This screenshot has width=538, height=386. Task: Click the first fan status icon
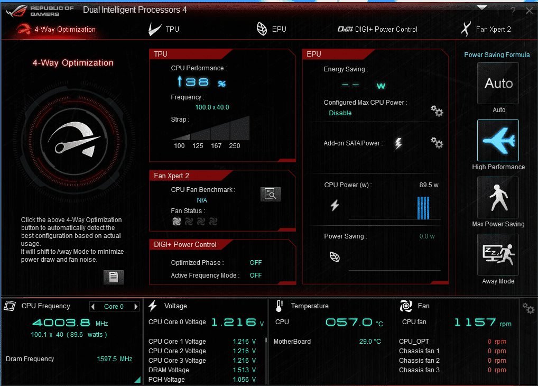(177, 221)
